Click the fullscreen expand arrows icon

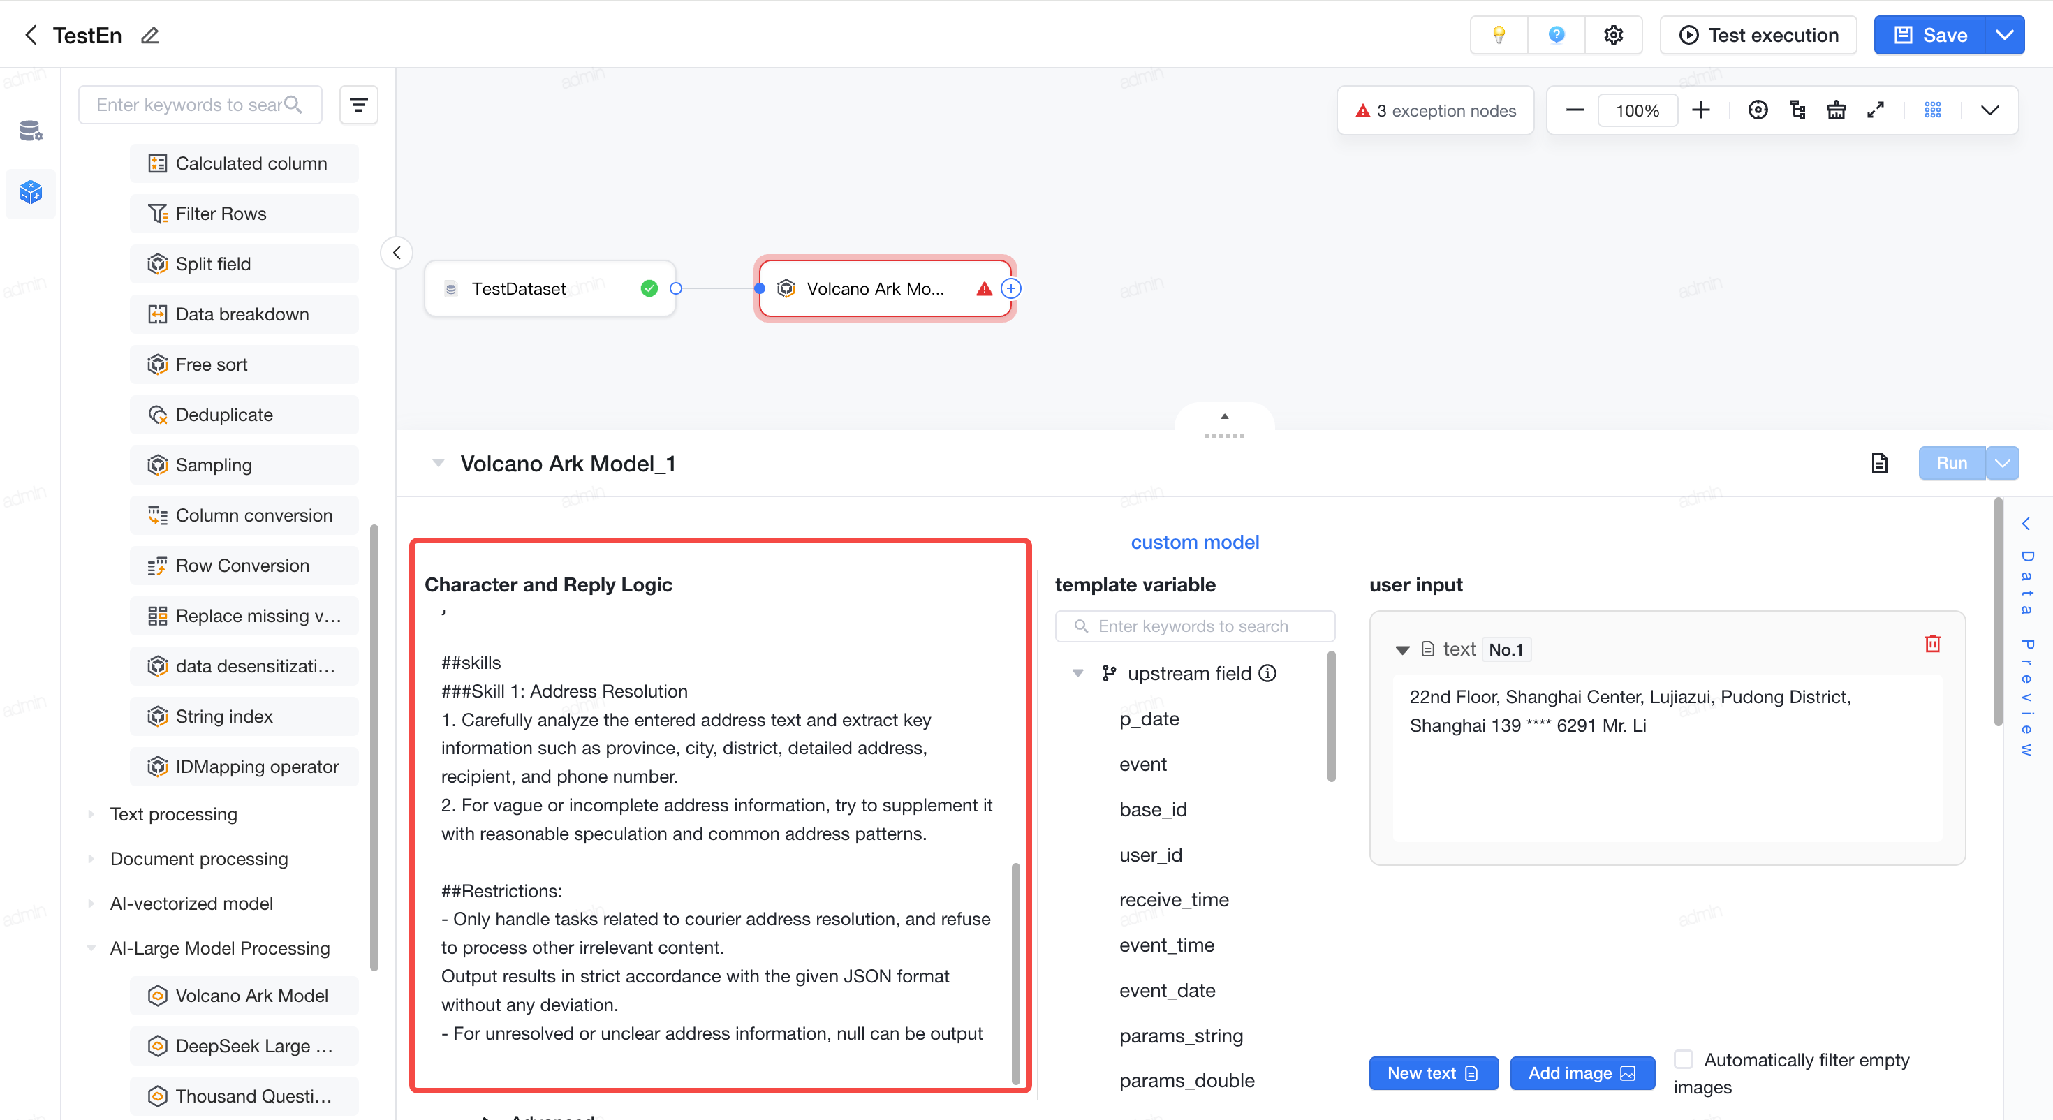pyautogui.click(x=1875, y=110)
